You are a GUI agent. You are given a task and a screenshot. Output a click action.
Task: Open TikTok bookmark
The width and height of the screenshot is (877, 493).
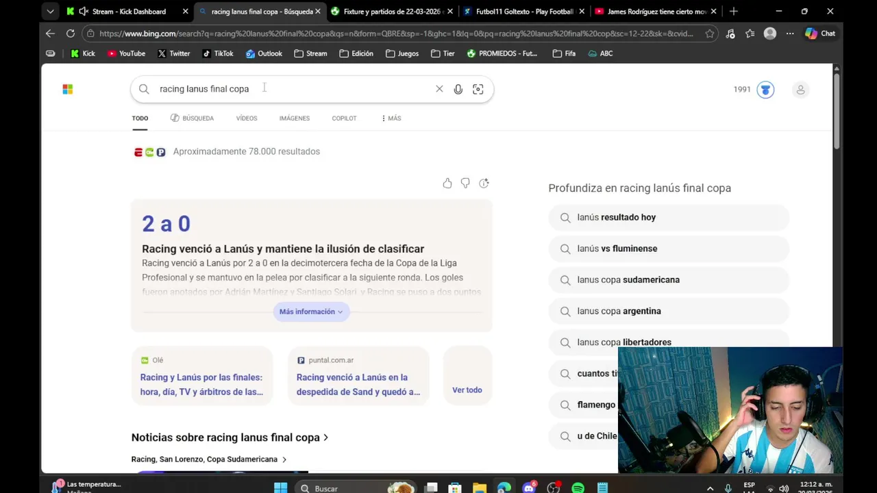point(218,53)
